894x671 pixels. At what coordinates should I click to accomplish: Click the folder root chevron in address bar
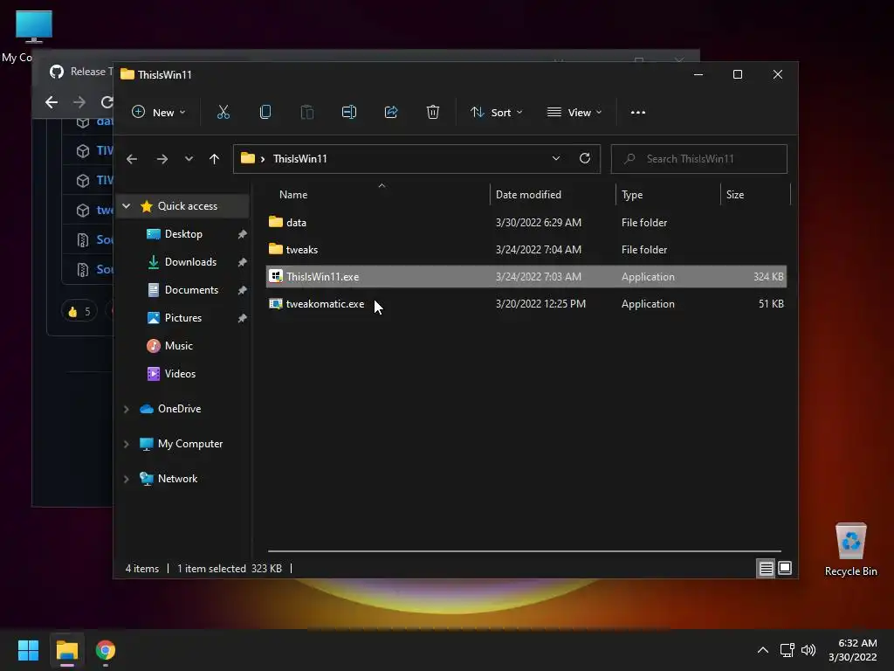[x=263, y=159]
